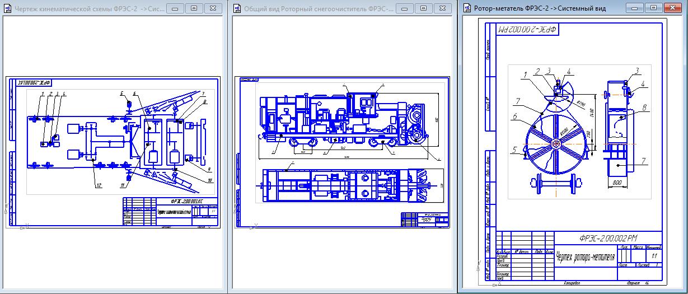The image size is (688, 294).
Task: Maximize the Общий вид drawing window
Action: pyautogui.click(x=423, y=8)
